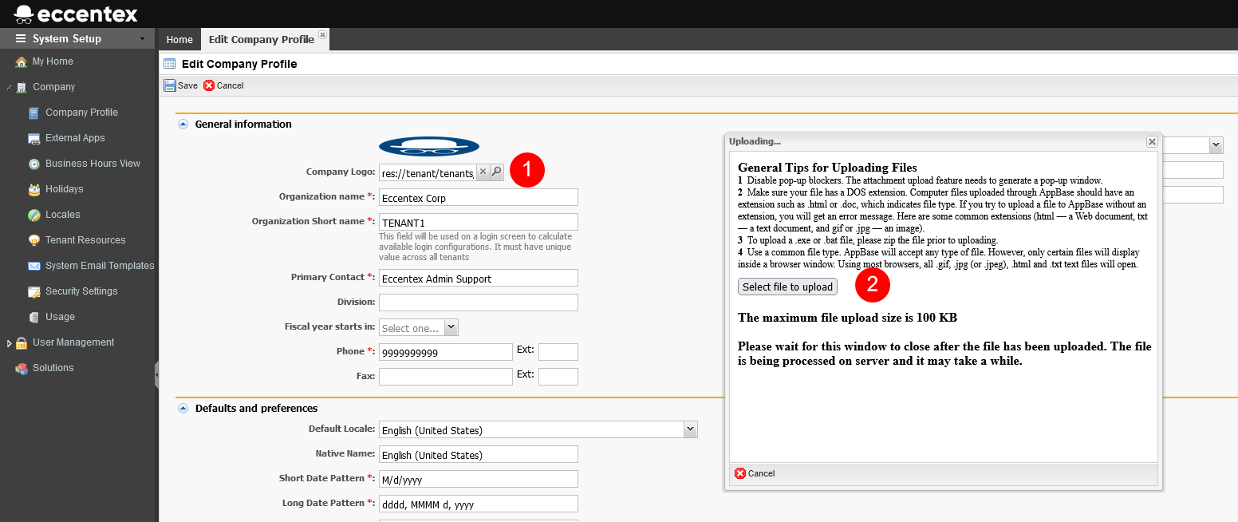Click Select file to upload button
This screenshot has width=1238, height=522.
tap(787, 287)
